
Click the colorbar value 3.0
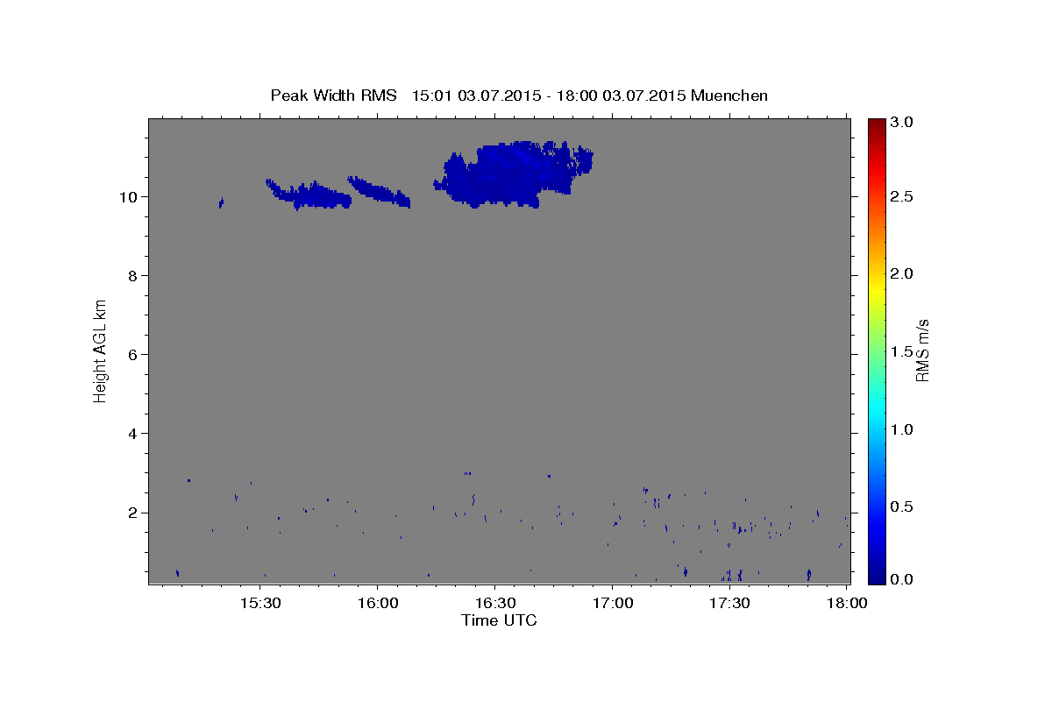point(902,123)
